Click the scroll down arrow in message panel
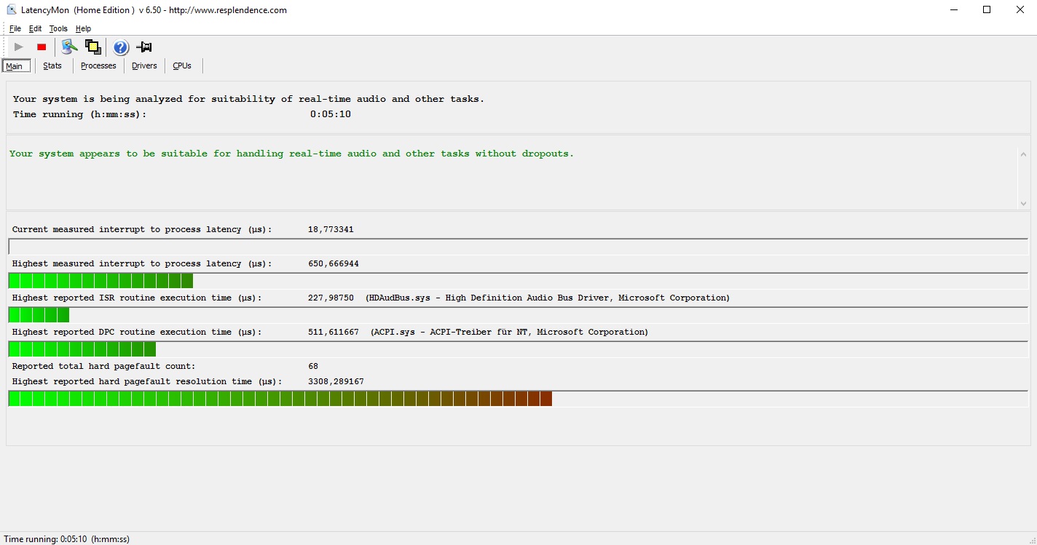Screen dimensions: 1037x545 (x=1023, y=203)
